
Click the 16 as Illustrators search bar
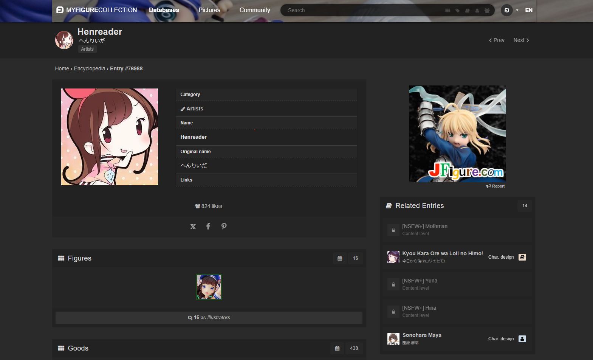click(209, 318)
